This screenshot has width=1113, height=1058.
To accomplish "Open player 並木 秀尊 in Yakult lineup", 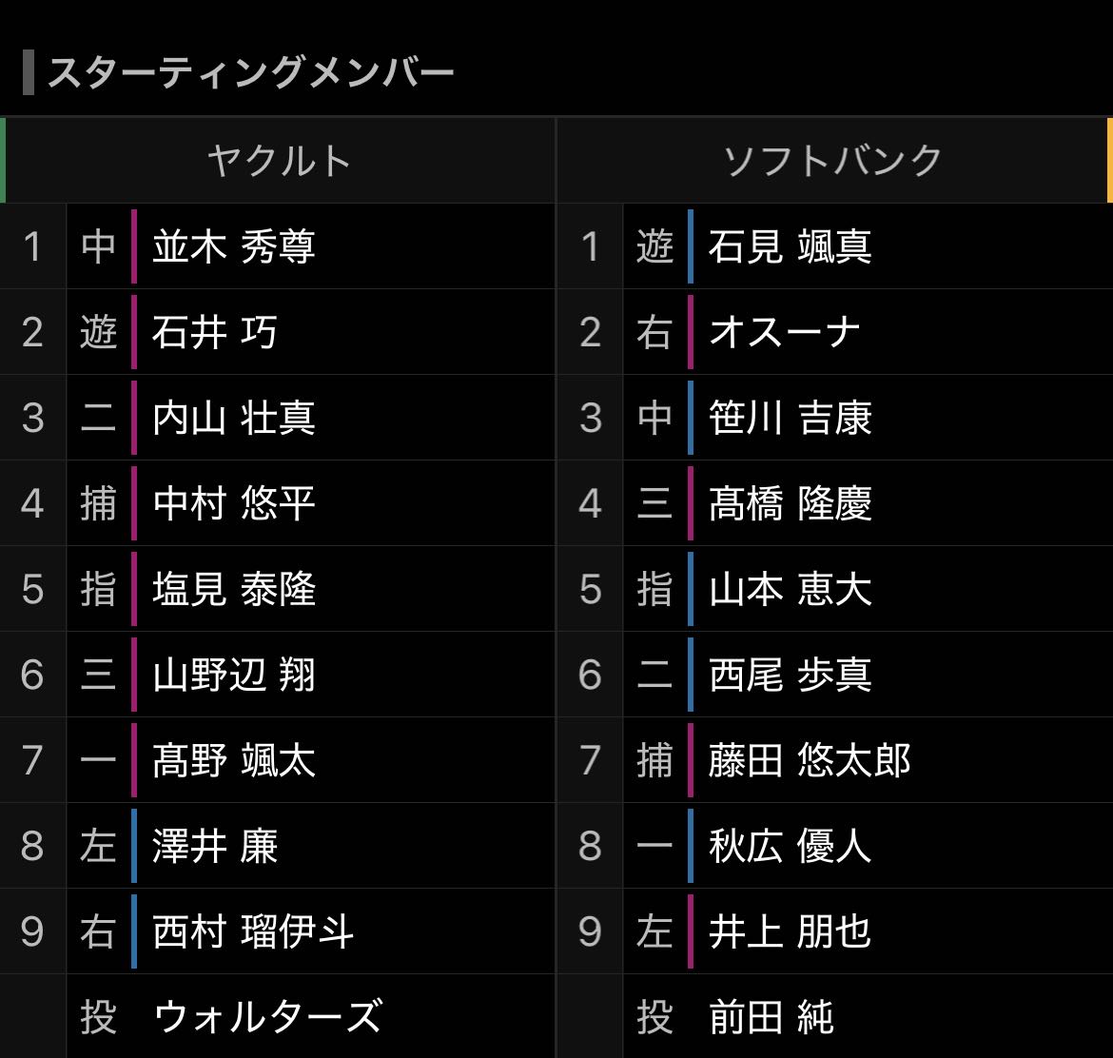I will (x=234, y=247).
